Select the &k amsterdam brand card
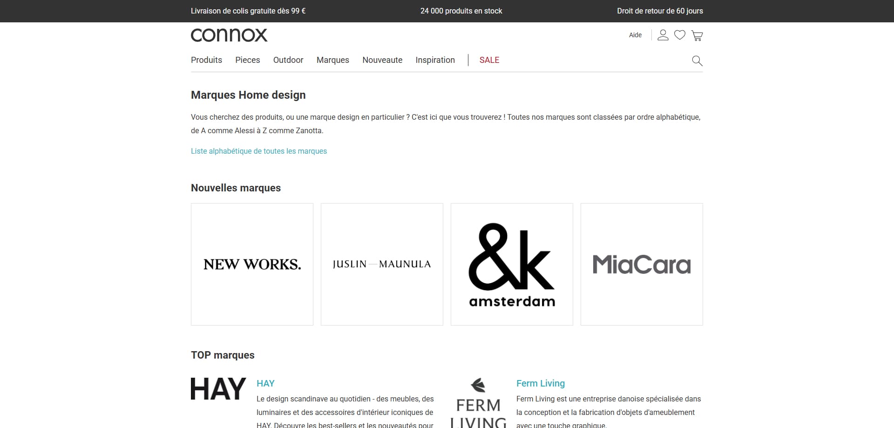The height and width of the screenshot is (428, 894). point(512,264)
